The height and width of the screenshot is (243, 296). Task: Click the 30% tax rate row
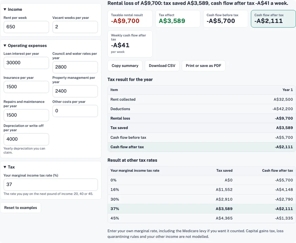[x=202, y=199]
